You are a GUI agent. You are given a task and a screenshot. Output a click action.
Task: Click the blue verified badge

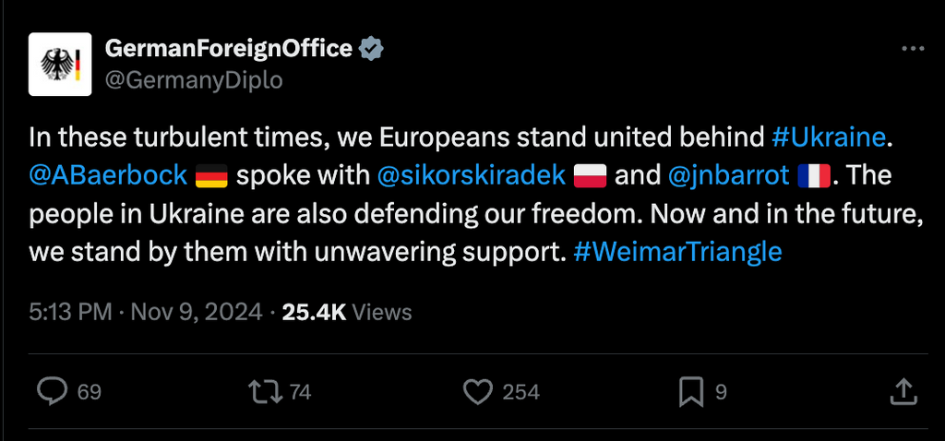click(372, 48)
